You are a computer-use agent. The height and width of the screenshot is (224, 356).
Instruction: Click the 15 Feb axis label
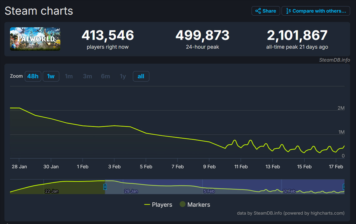(304, 167)
